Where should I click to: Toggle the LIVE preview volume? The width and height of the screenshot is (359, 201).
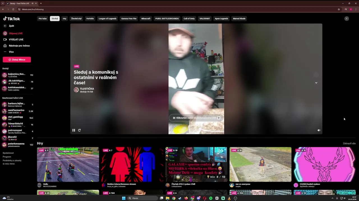(319, 130)
